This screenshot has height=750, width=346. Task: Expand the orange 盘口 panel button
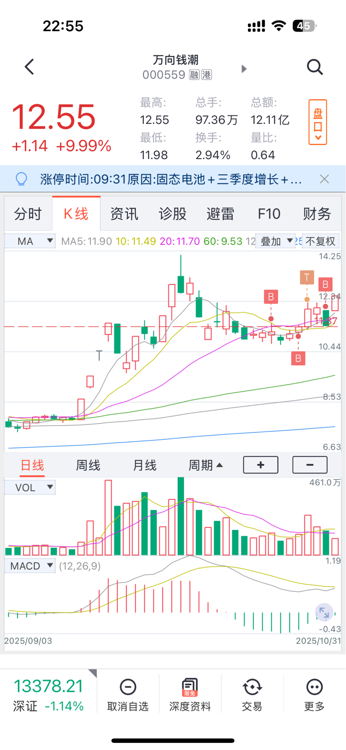(318, 122)
